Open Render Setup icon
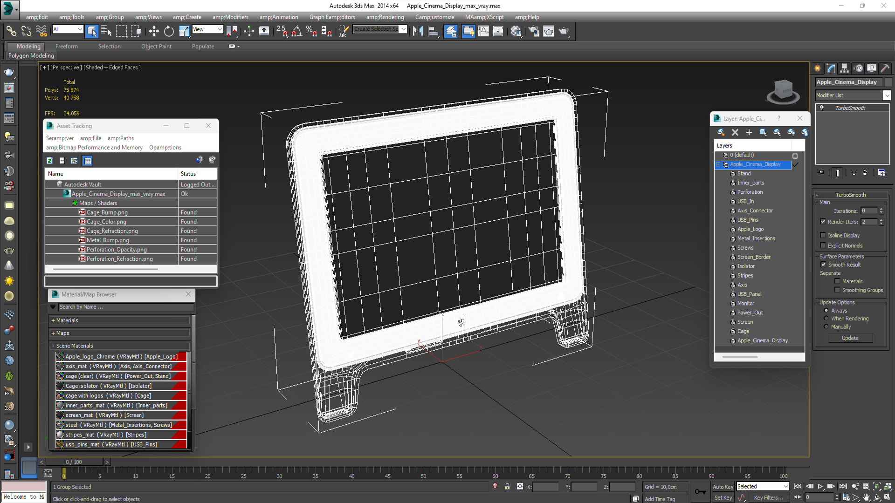 tap(533, 31)
